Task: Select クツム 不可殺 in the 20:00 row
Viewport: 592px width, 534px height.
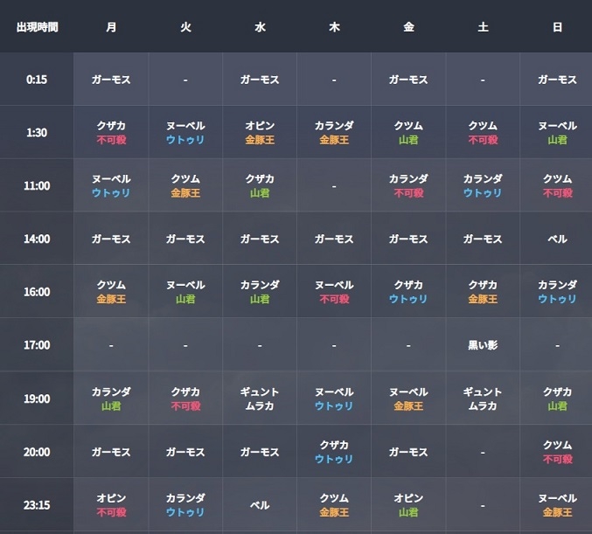Action: (557, 452)
